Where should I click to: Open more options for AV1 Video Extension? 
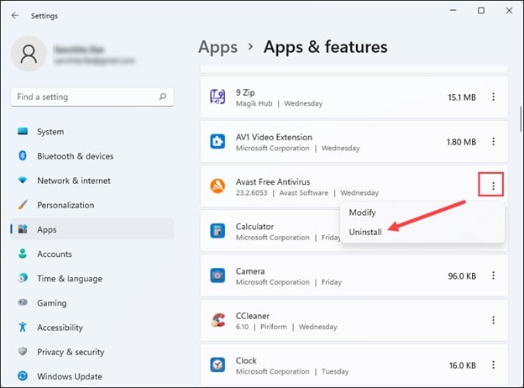(493, 142)
